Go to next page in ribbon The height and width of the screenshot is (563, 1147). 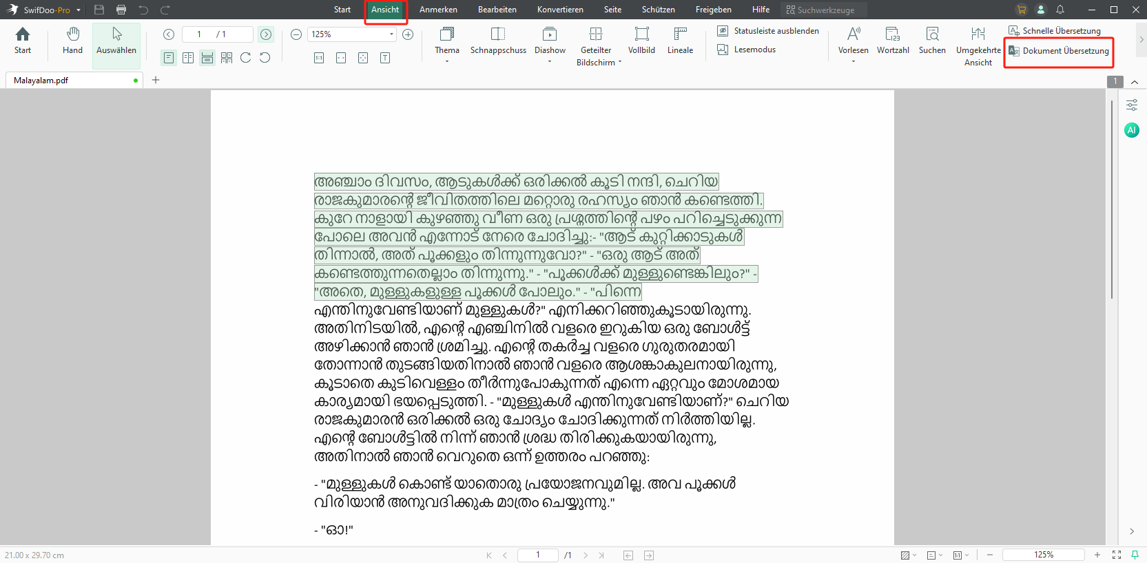(266, 34)
